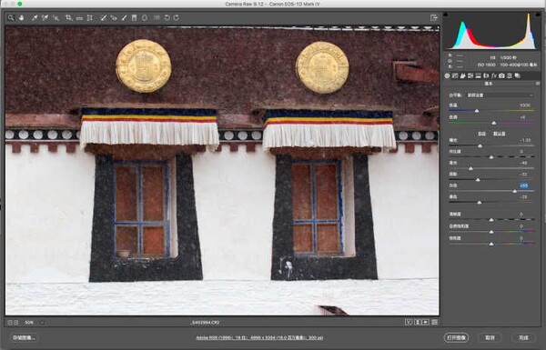Toggle shadow clipping warning in histogram
Image resolution: width=546 pixels, height=350 pixels.
446,15
